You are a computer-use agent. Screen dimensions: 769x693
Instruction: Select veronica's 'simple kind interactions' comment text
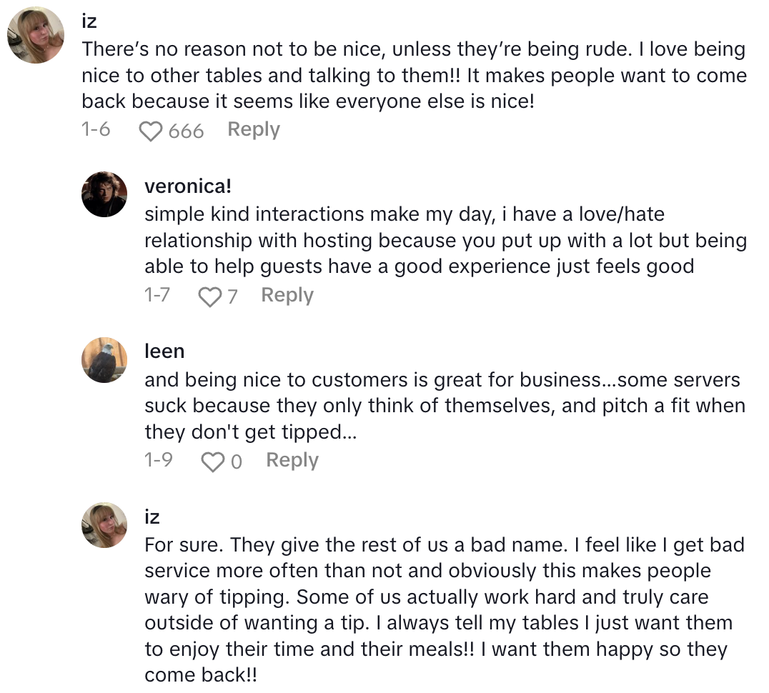click(445, 240)
